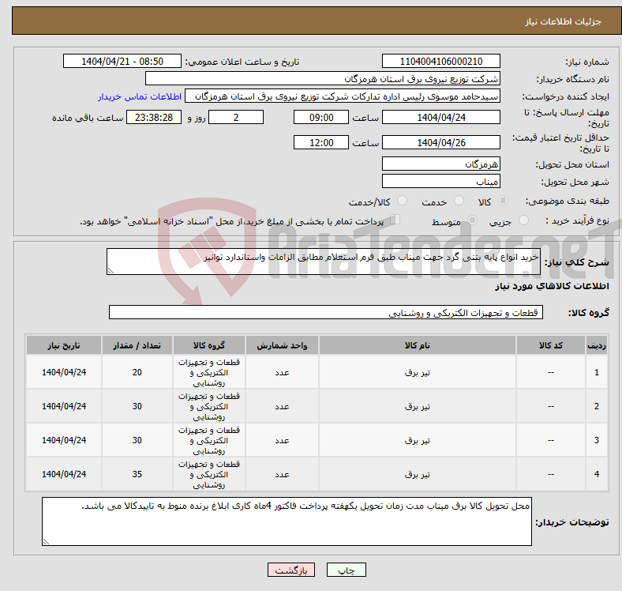The image size is (622, 591).
Task: Click the تعداد / مقدار column header
Action: pyautogui.click(x=137, y=345)
